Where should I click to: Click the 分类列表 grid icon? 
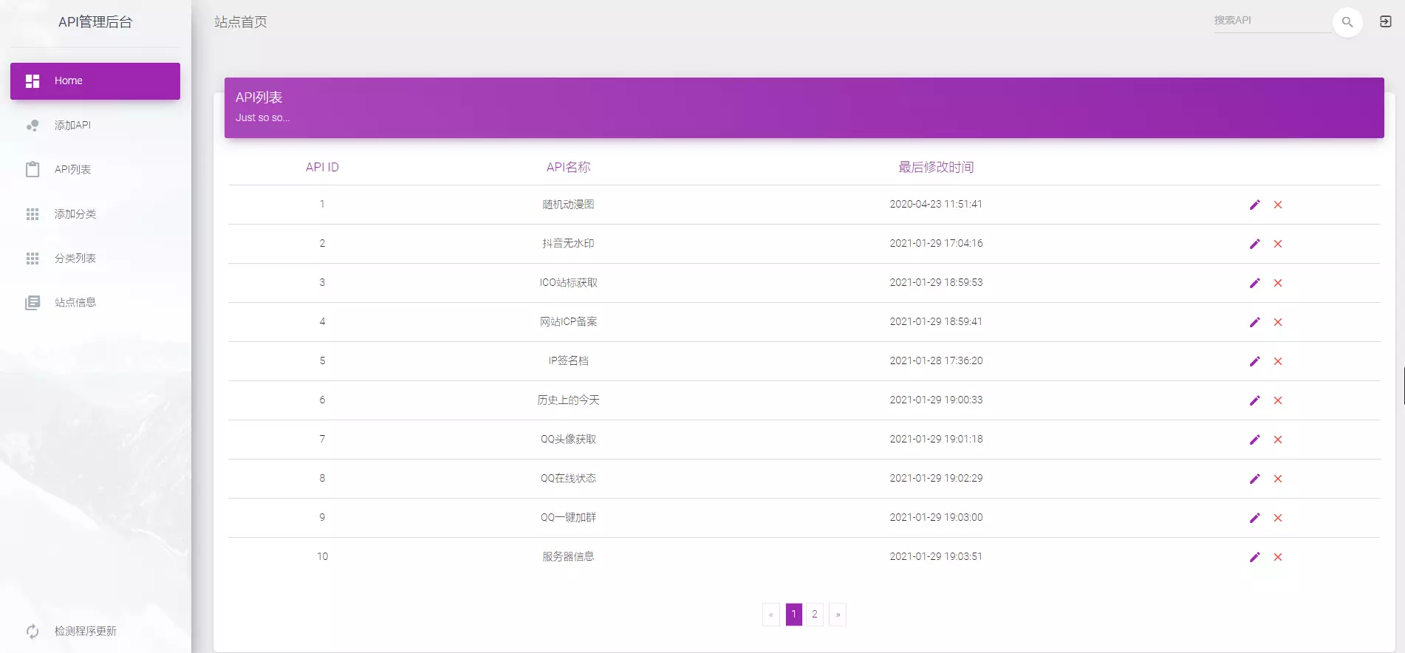(33, 259)
